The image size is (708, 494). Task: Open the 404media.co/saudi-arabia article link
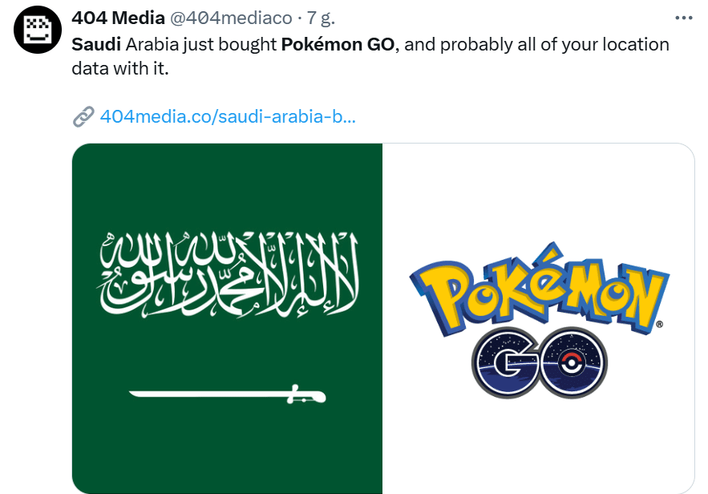(x=228, y=117)
